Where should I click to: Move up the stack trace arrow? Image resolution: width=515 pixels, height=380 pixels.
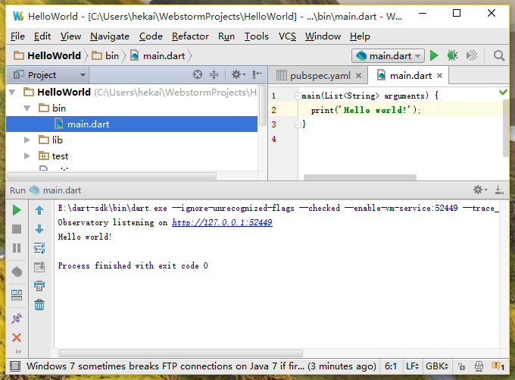pos(39,210)
